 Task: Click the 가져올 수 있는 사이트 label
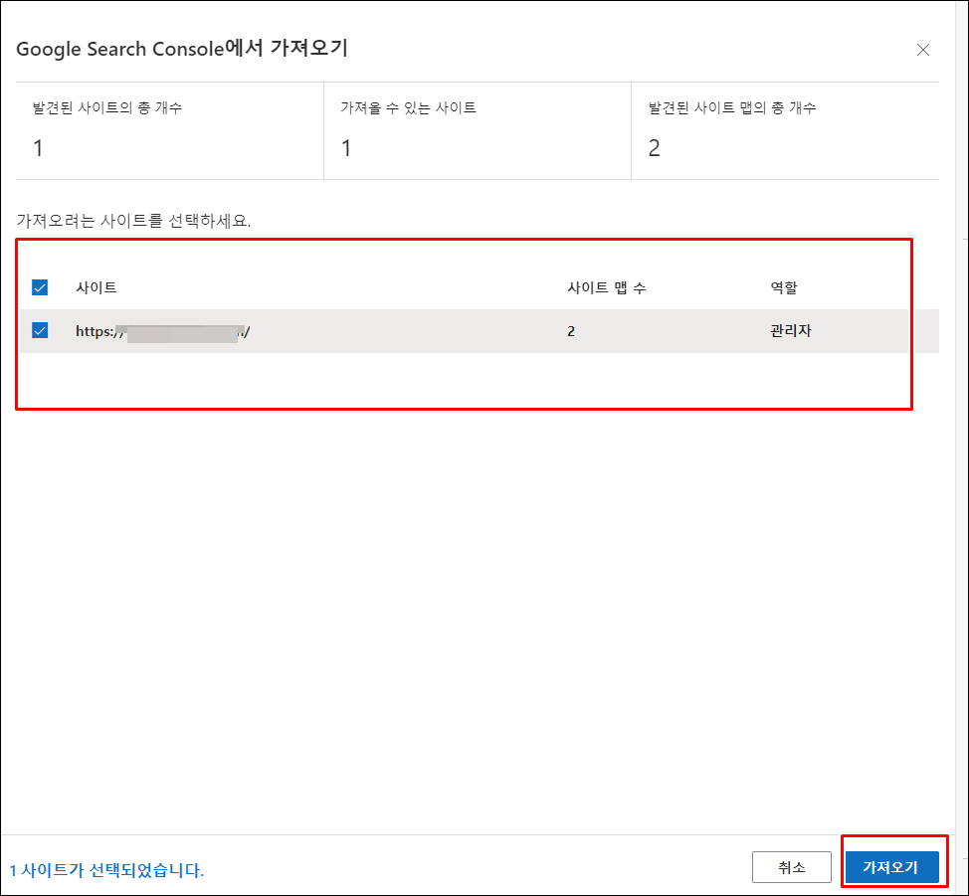point(409,107)
